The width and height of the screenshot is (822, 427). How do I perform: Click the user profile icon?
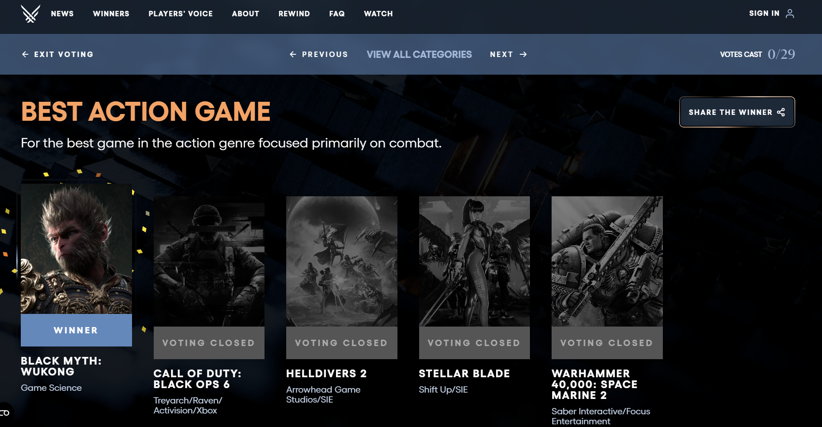pyautogui.click(x=790, y=14)
